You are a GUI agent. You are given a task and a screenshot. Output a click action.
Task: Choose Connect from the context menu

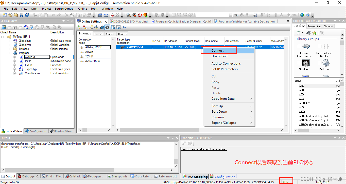(229, 51)
